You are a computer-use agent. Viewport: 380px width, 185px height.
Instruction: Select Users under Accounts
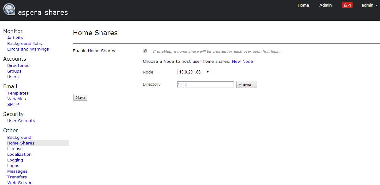pos(13,77)
